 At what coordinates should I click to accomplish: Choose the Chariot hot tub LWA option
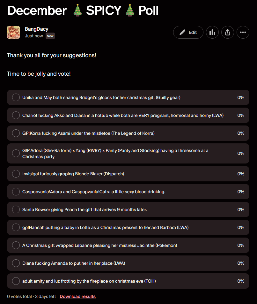[16, 115]
